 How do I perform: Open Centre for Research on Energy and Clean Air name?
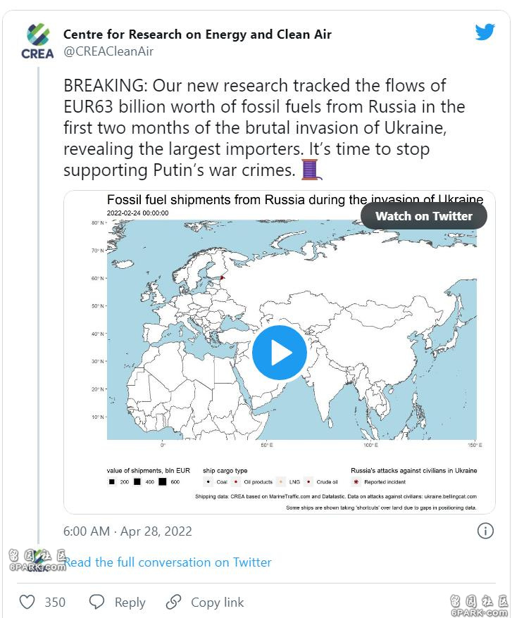coord(197,34)
